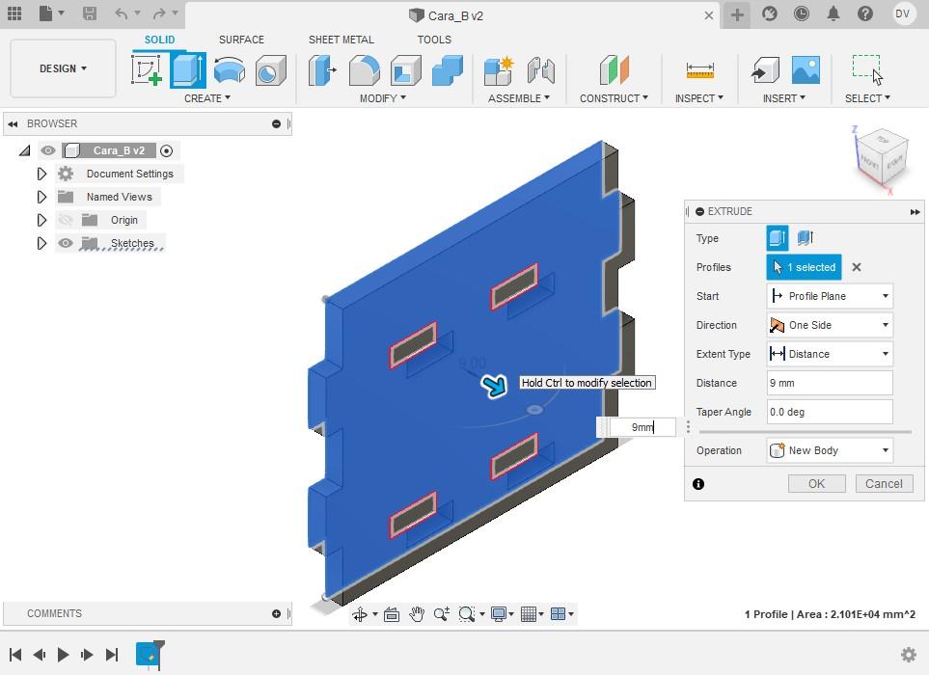Click the Distance 9 mm field
929x675 pixels.
[830, 383]
